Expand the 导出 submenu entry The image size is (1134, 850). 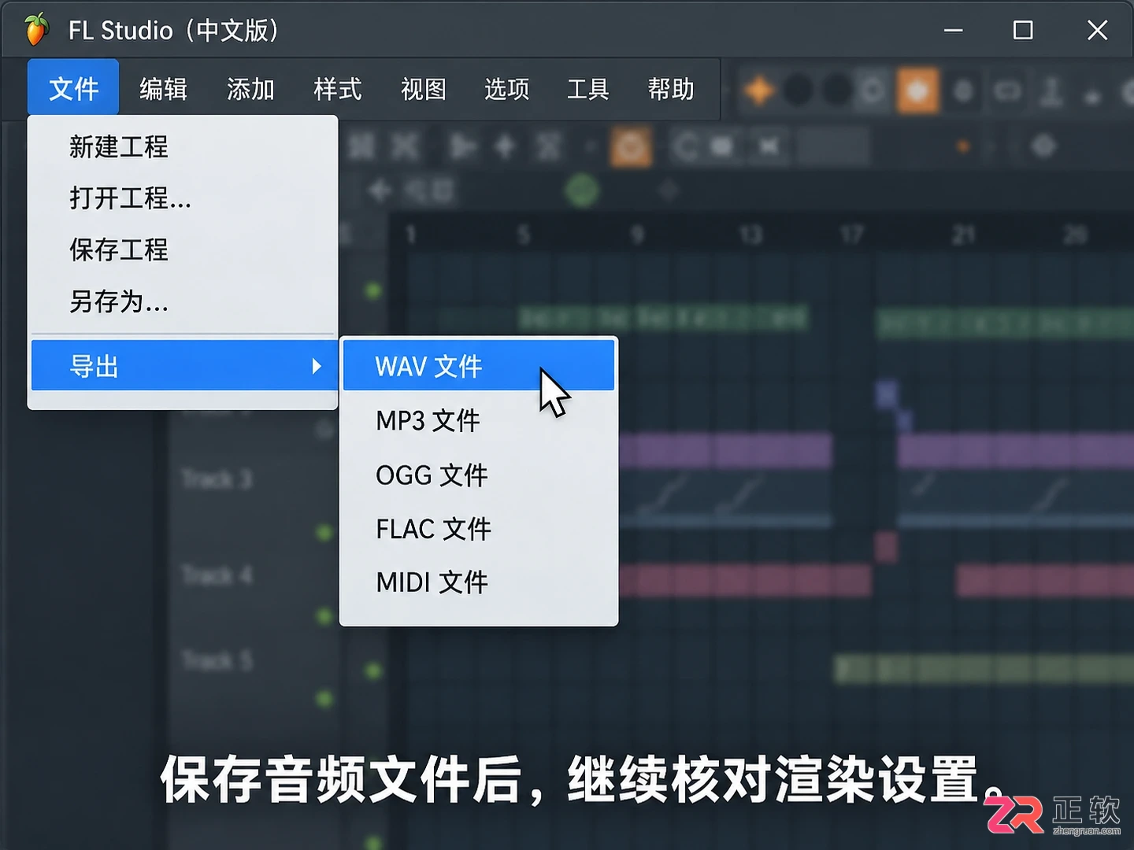coord(183,366)
